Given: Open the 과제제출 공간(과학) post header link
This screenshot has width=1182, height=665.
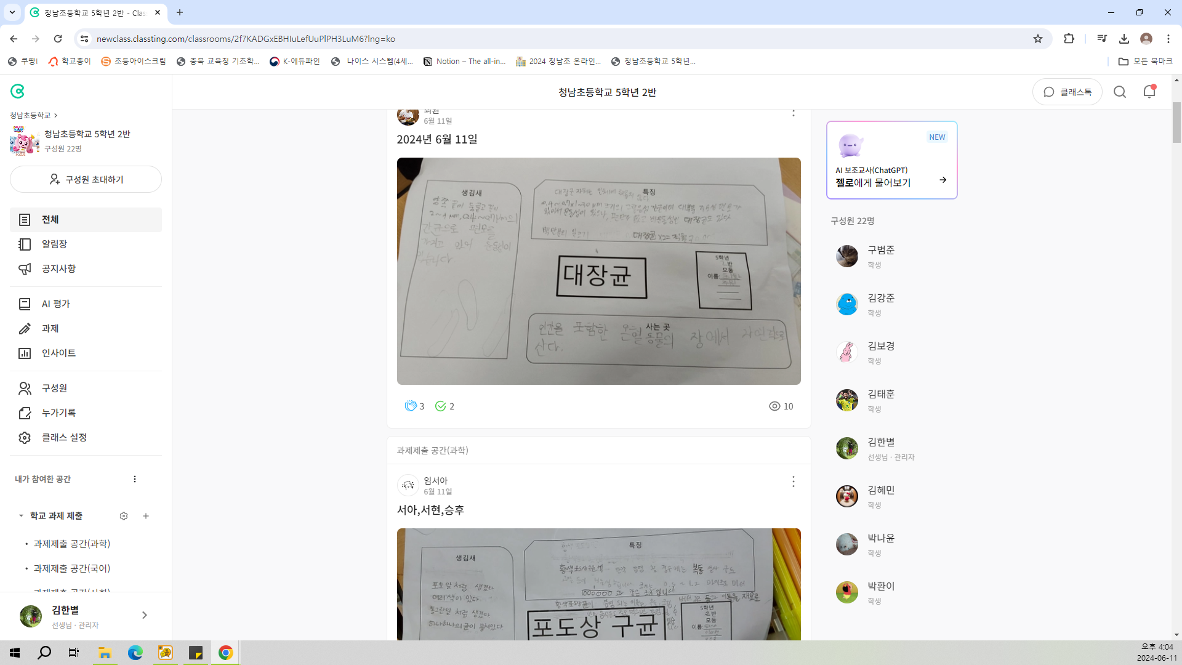Looking at the screenshot, I should pyautogui.click(x=432, y=451).
